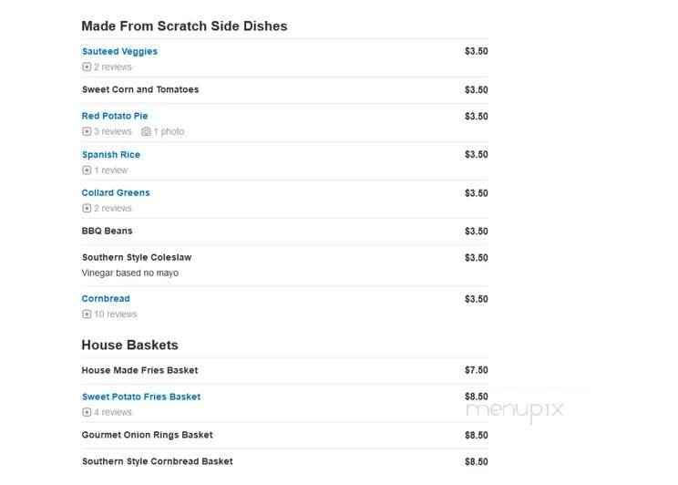678x485 pixels.
Task: Click the review star icon under Spanish Rice
Action: tap(87, 170)
